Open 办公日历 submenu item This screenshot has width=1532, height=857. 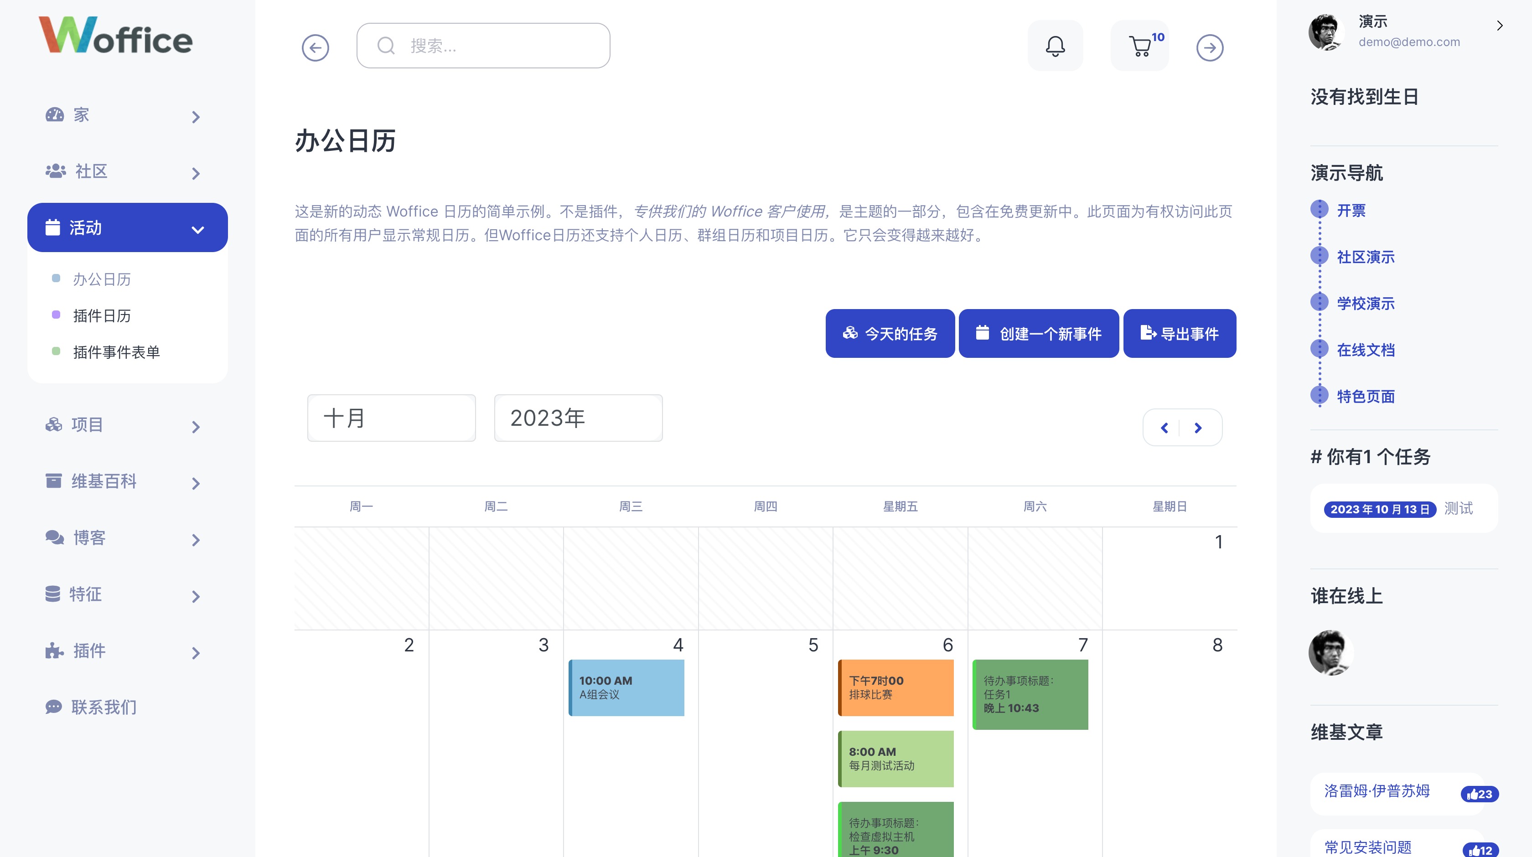[102, 279]
